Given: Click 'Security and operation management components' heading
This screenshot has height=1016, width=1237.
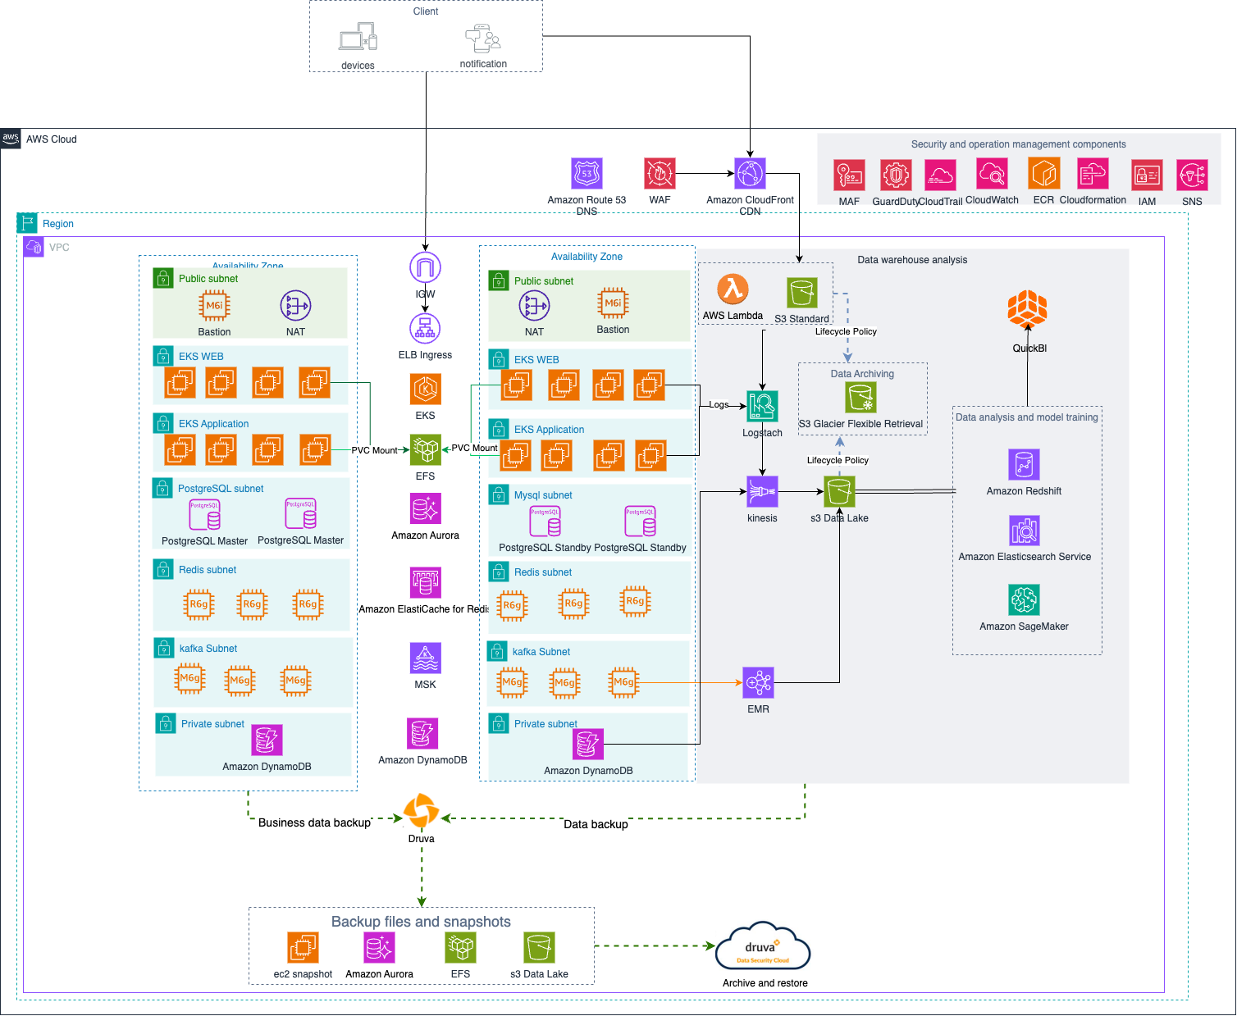Looking at the screenshot, I should (x=1018, y=144).
